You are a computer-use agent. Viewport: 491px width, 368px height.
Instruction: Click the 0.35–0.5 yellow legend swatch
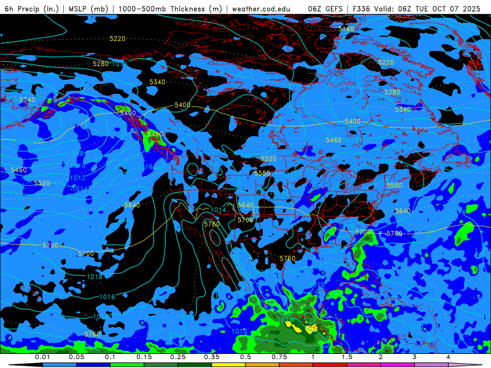coord(228,365)
